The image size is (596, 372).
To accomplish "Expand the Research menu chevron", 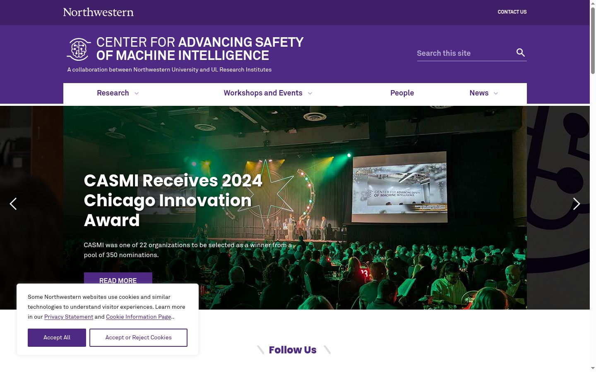I will coord(137,93).
